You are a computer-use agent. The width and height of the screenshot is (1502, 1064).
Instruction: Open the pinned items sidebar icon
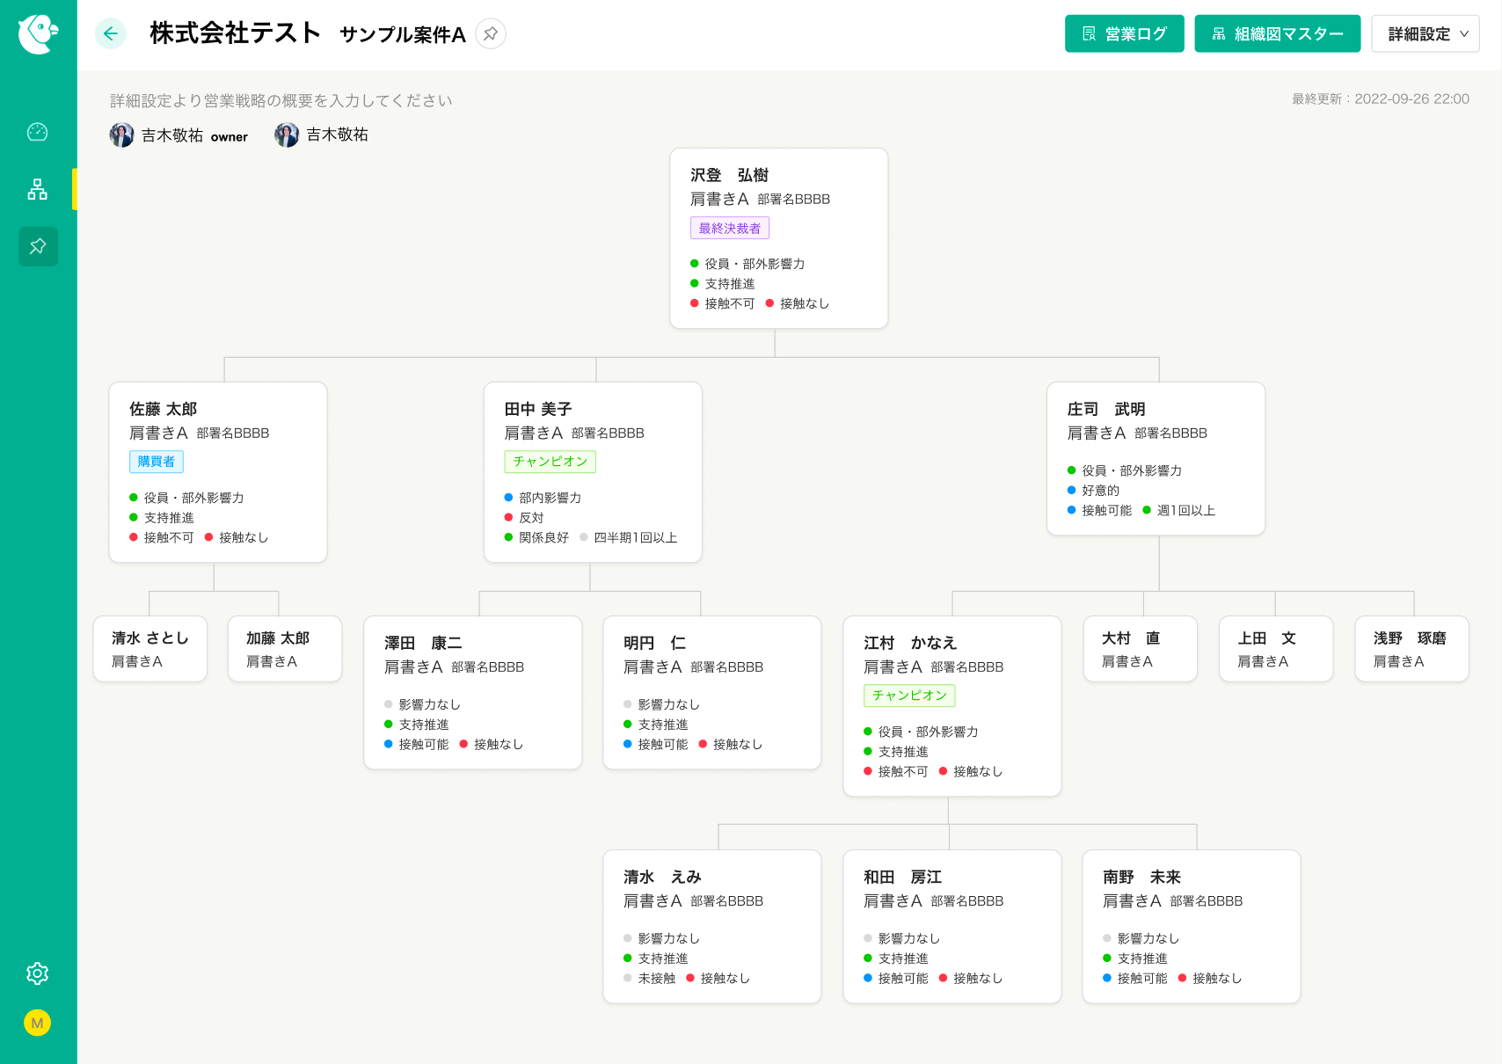[x=38, y=246]
